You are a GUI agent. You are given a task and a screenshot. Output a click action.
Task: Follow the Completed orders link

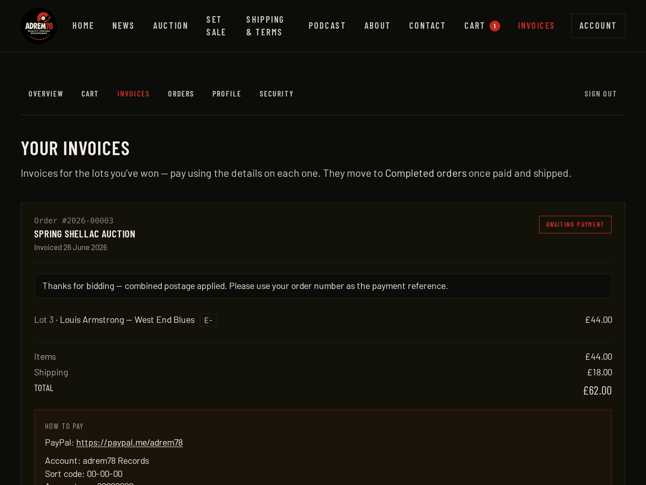426,173
